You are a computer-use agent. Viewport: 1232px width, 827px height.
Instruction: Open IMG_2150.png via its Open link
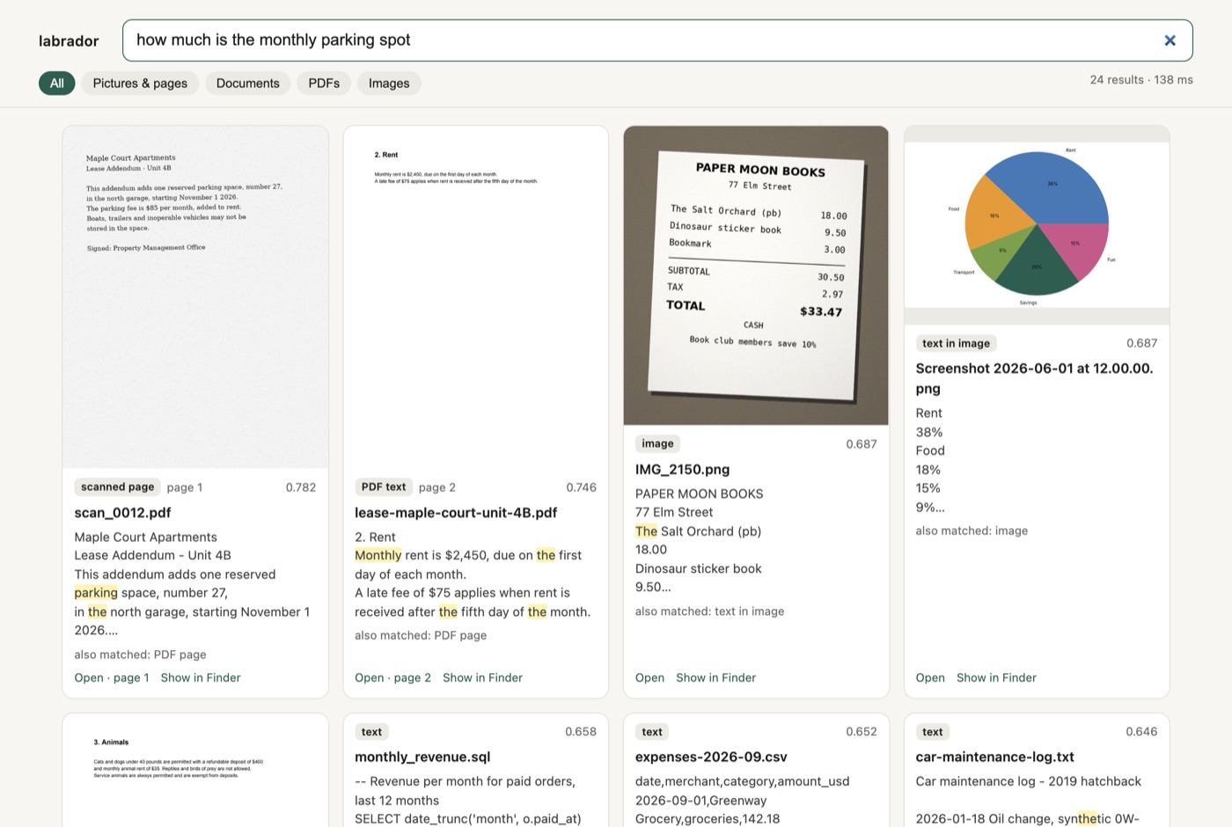pos(649,677)
